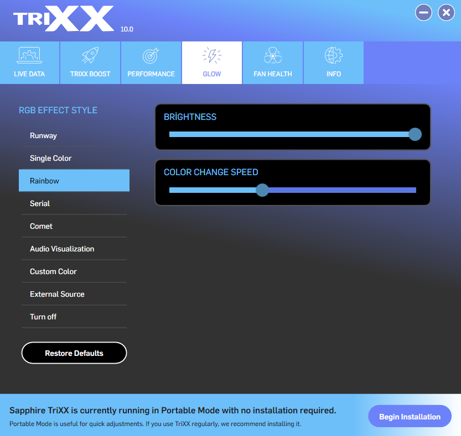
Task: Open the INFO tab label
Action: (333, 74)
